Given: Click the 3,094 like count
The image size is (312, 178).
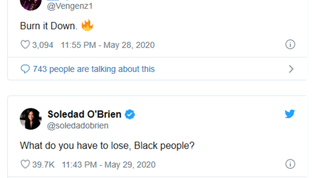Looking at the screenshot, I should (43, 44).
